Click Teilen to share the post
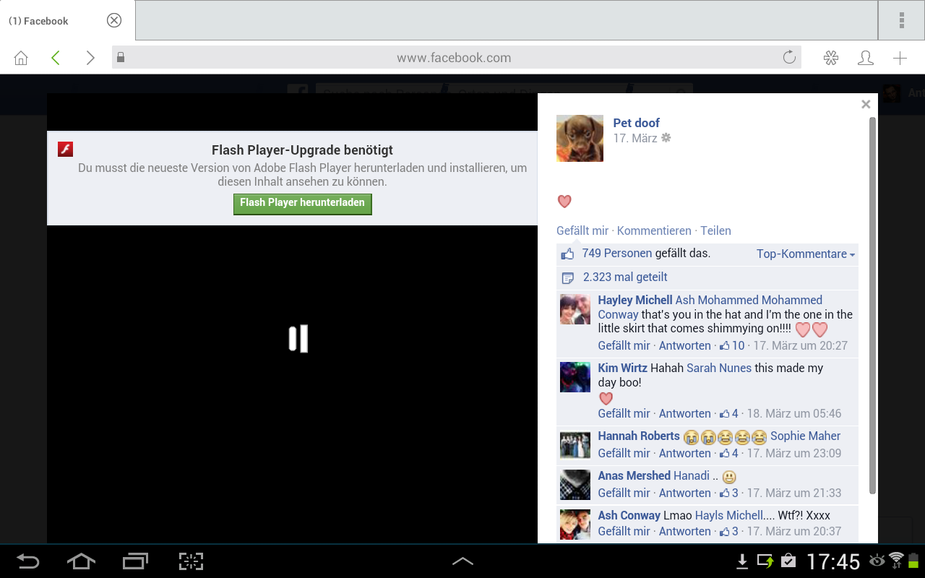Viewport: 925px width, 578px height. pos(715,230)
